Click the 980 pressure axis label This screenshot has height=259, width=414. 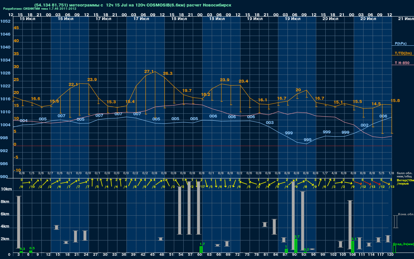point(4,177)
